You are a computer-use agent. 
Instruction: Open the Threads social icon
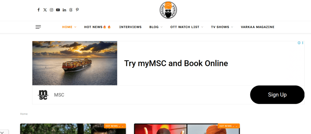tap(71, 10)
